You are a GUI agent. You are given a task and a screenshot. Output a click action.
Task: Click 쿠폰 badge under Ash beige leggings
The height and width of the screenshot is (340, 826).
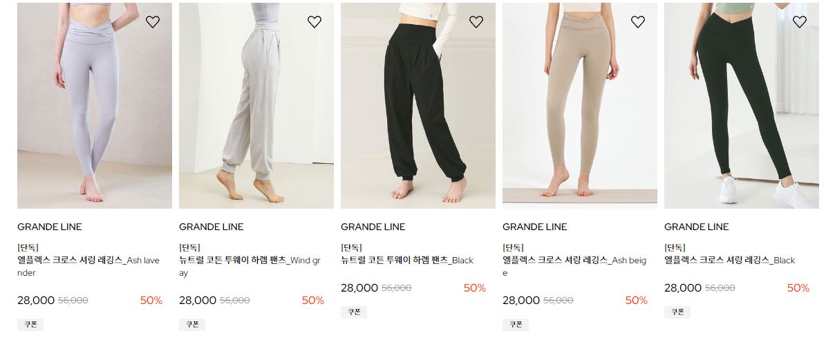pos(516,324)
